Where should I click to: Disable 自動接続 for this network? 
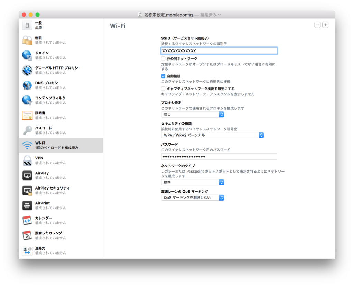click(162, 76)
